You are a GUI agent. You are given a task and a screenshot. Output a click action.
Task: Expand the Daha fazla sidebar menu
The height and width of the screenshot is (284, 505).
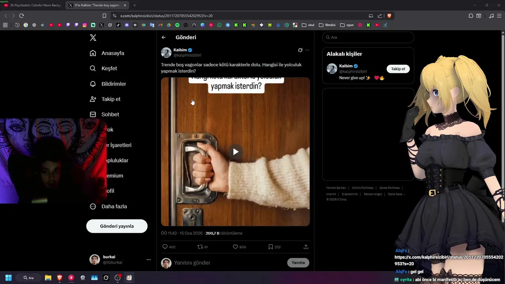pyautogui.click(x=108, y=206)
